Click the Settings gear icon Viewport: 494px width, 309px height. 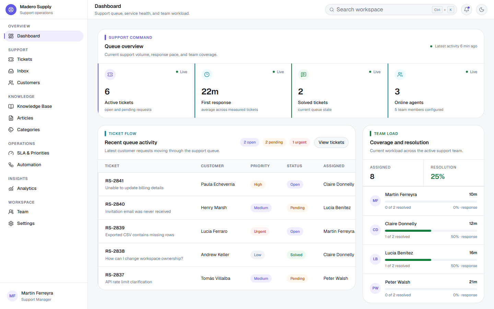(11, 224)
